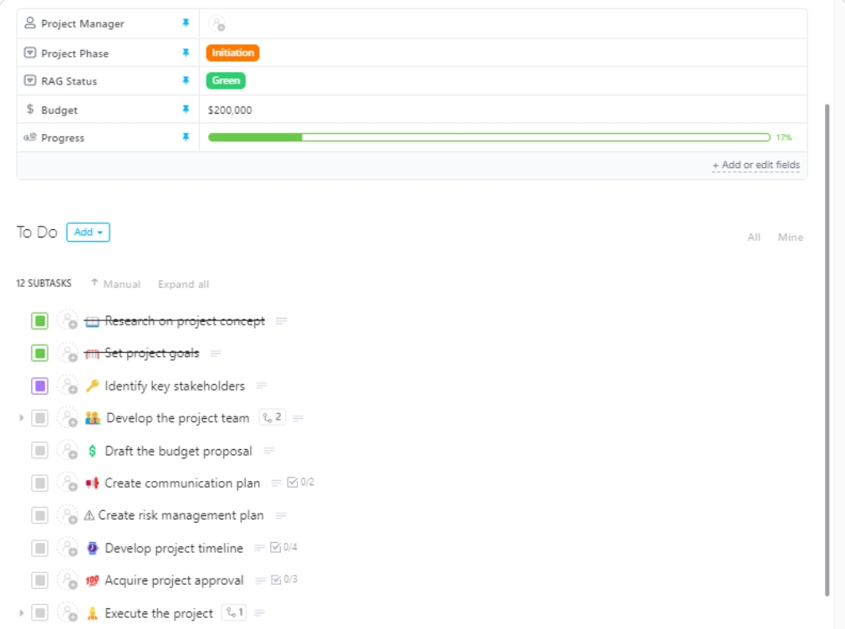845x629 pixels.
Task: Click Add or edit fields link
Action: [x=756, y=165]
